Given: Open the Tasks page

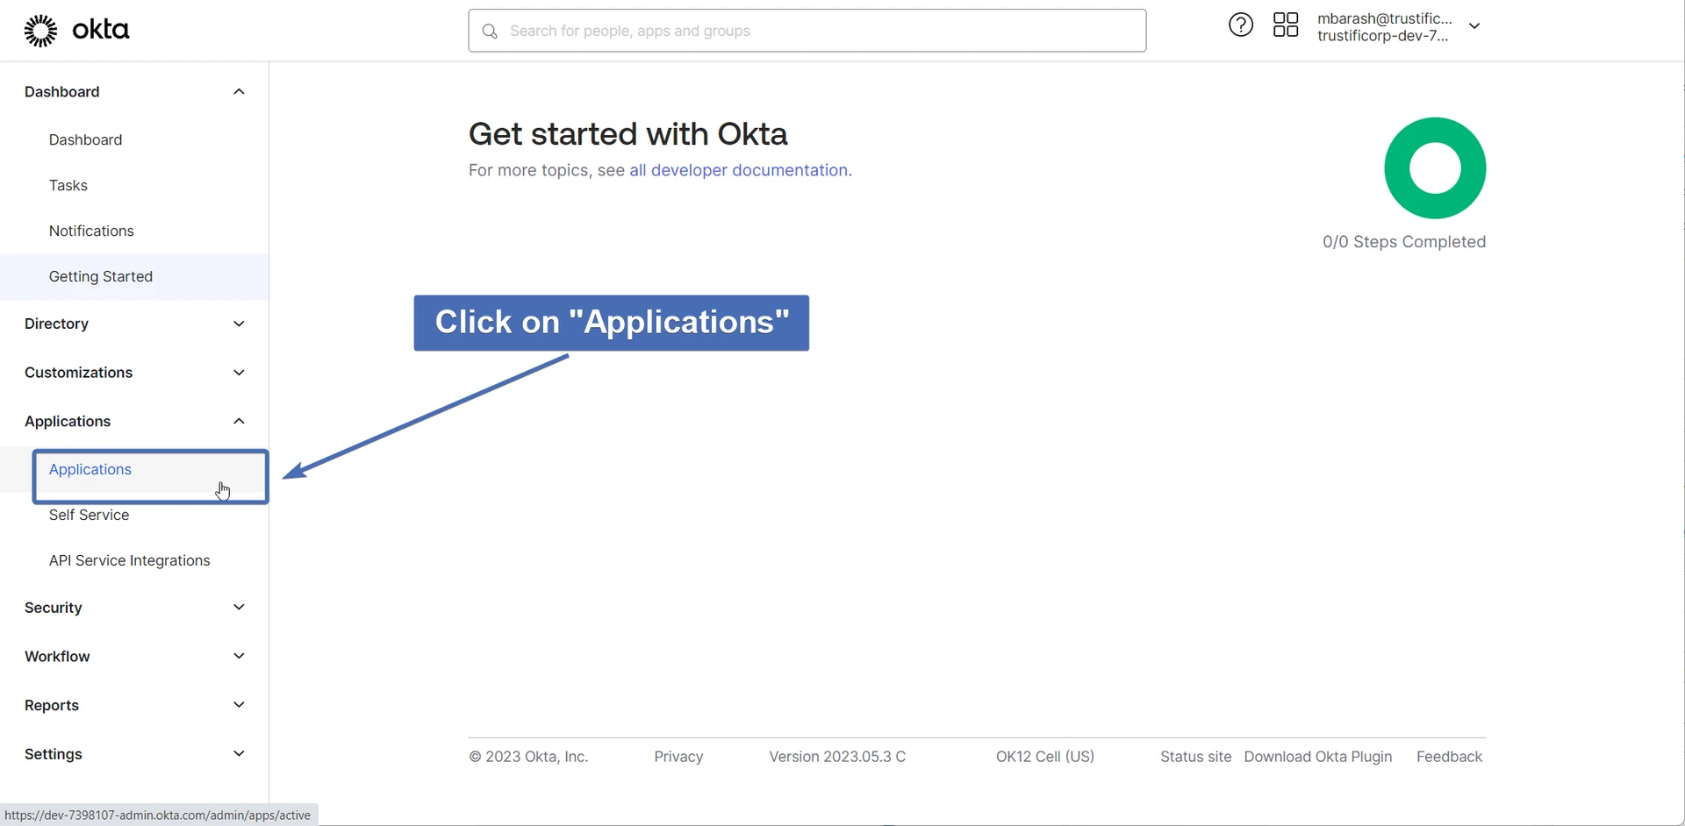Looking at the screenshot, I should coord(68,186).
